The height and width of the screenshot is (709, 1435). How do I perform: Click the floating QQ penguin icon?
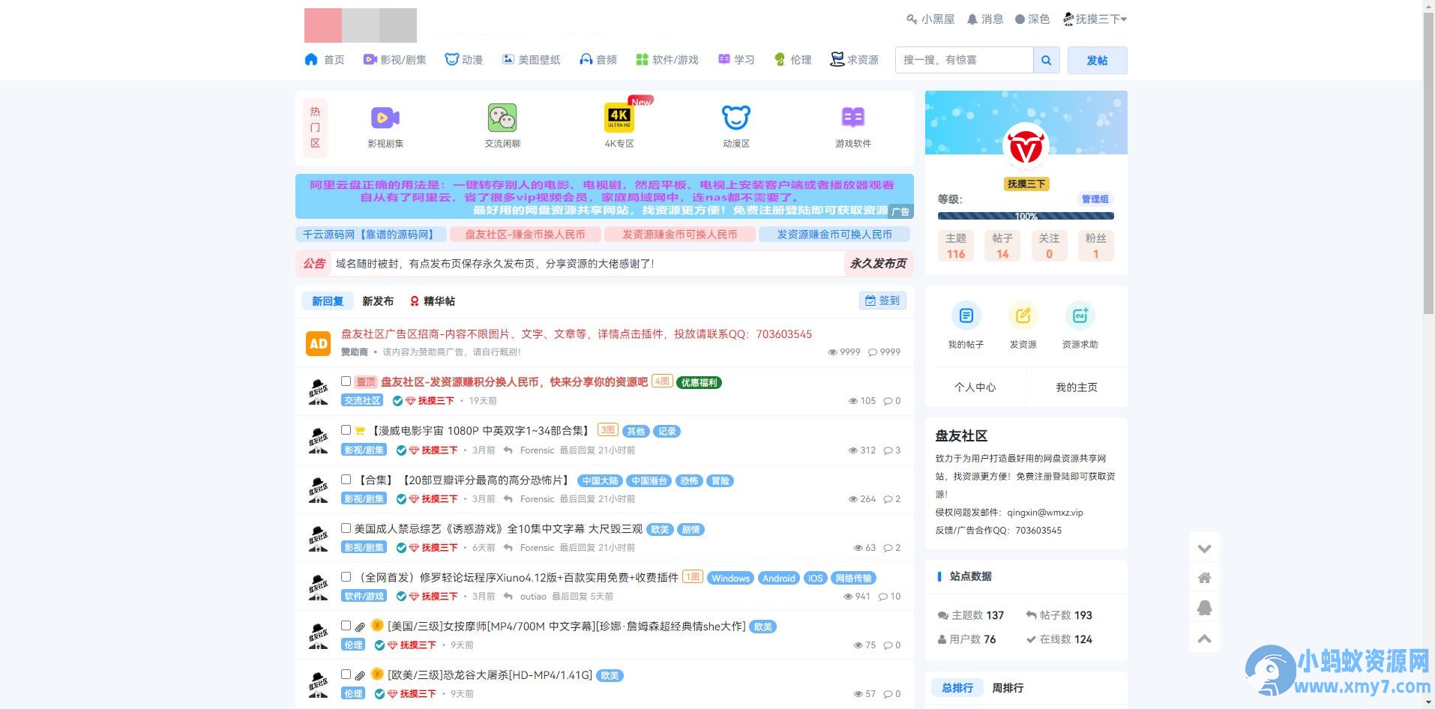1204,608
